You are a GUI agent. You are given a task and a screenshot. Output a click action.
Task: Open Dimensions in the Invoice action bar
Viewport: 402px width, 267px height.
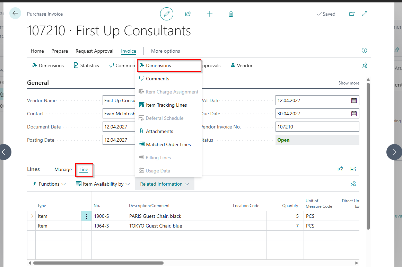(x=48, y=65)
